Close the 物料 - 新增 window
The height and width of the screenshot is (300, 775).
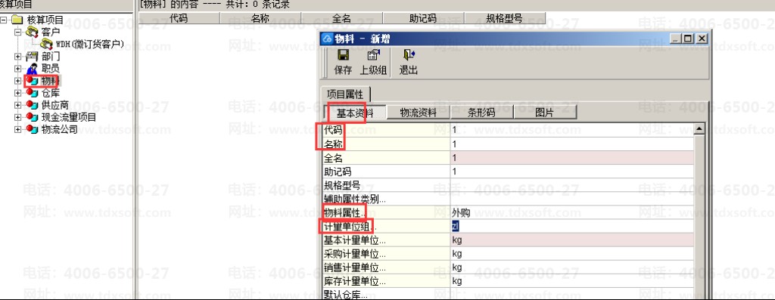click(x=702, y=39)
